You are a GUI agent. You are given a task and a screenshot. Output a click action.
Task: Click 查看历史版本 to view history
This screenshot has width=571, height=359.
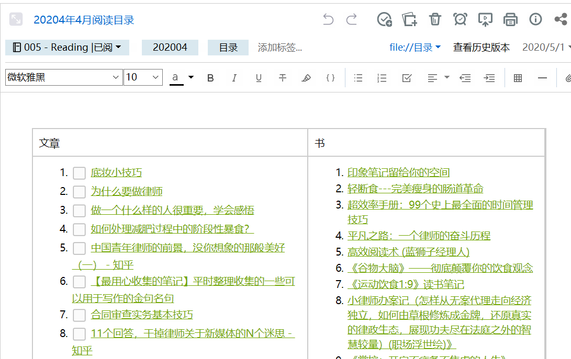coord(481,48)
